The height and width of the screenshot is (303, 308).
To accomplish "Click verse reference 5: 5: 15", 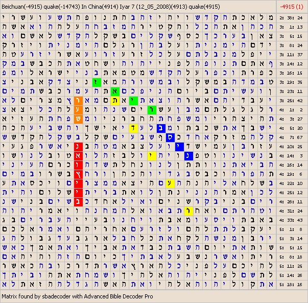I will pyautogui.click(x=291, y=248).
